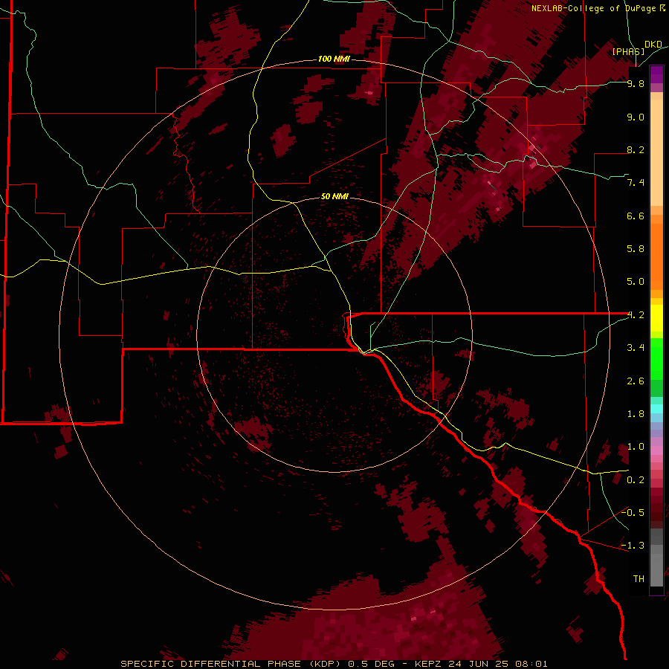Click the 4.2 scale value
The height and width of the screenshot is (669, 669).
tap(636, 315)
